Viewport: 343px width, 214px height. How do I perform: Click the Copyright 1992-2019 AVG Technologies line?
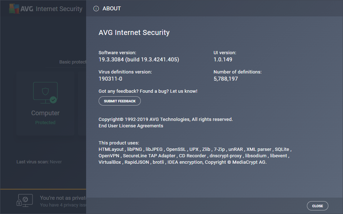click(x=165, y=119)
